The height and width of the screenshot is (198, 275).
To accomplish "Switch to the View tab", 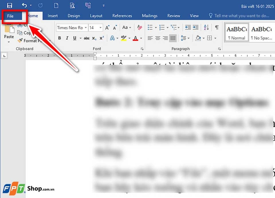I will pos(194,16).
